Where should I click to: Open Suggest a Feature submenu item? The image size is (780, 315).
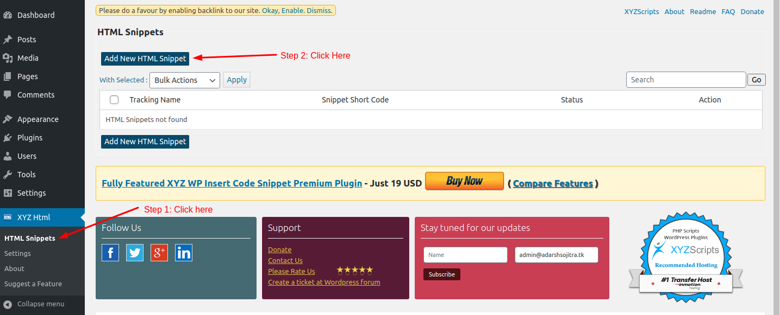33,284
